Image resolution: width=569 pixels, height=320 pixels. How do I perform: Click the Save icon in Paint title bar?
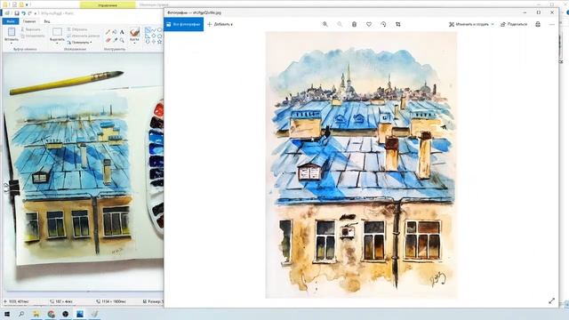click(x=17, y=13)
